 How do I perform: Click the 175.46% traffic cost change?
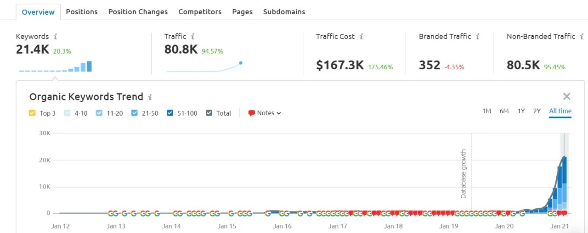(380, 67)
